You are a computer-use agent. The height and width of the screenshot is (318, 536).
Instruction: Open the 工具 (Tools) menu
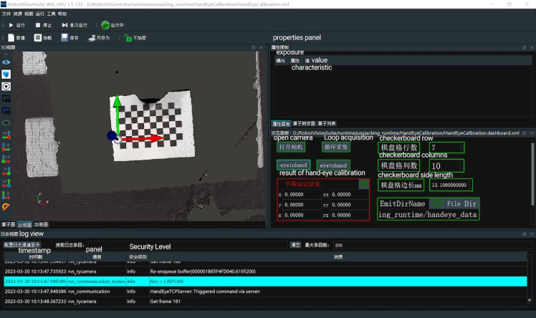click(51, 14)
